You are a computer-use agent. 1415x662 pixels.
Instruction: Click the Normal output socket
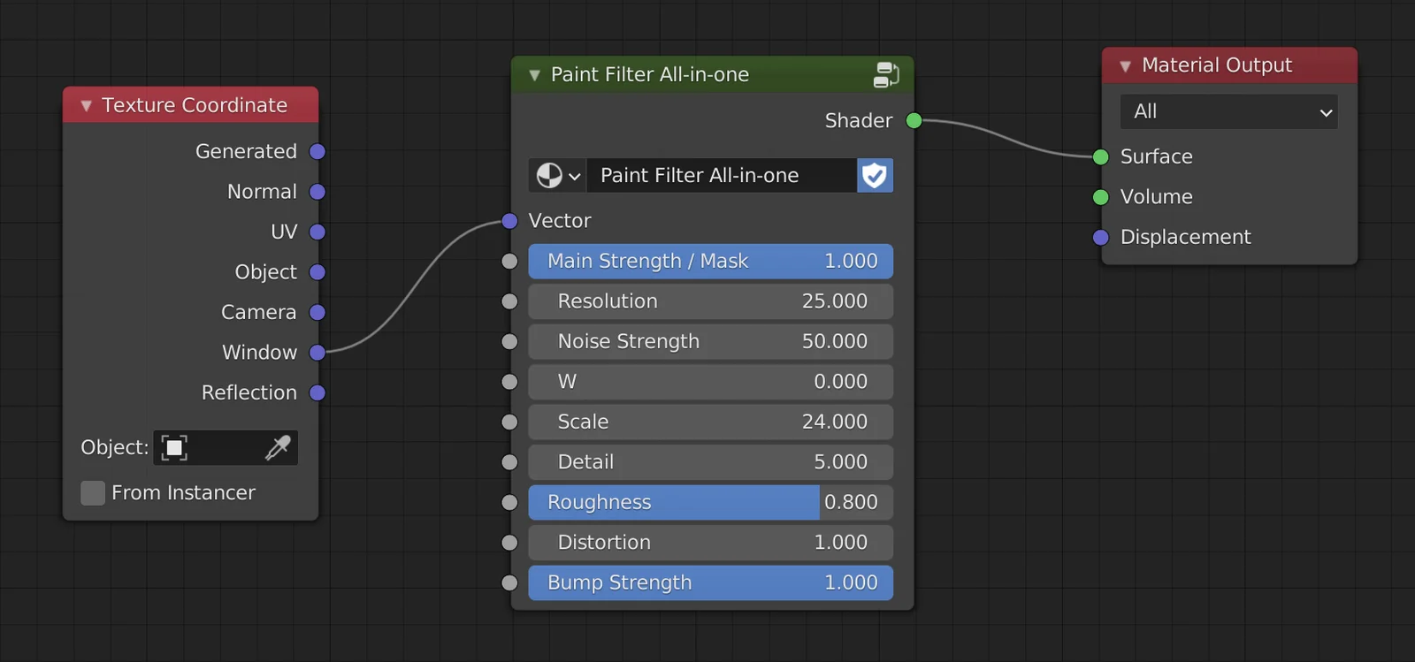click(317, 192)
